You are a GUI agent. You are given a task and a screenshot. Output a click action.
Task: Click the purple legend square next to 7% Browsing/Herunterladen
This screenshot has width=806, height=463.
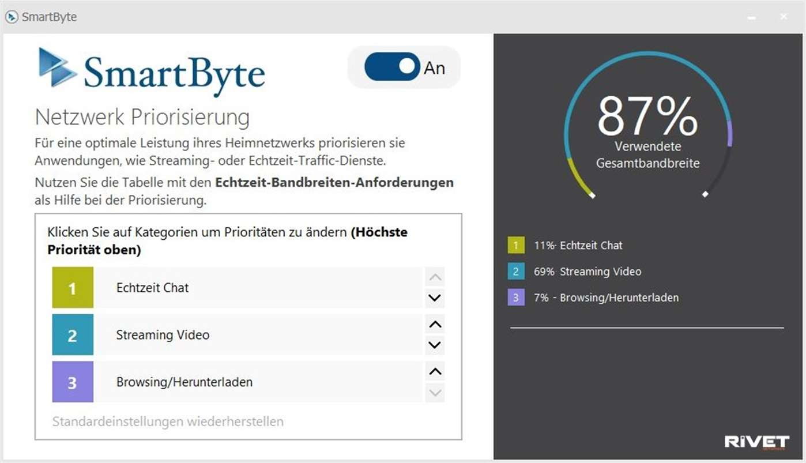pyautogui.click(x=515, y=298)
